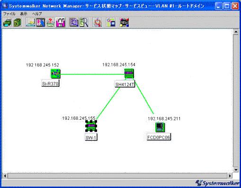This screenshot has width=241, height=188.
Task: Click the FCD0PC06 label
Action: (159, 137)
